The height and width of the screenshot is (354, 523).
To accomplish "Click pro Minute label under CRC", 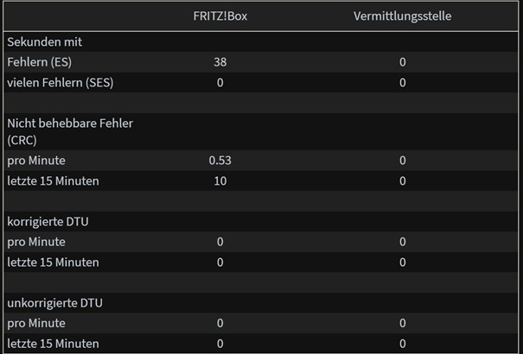I will (36, 161).
